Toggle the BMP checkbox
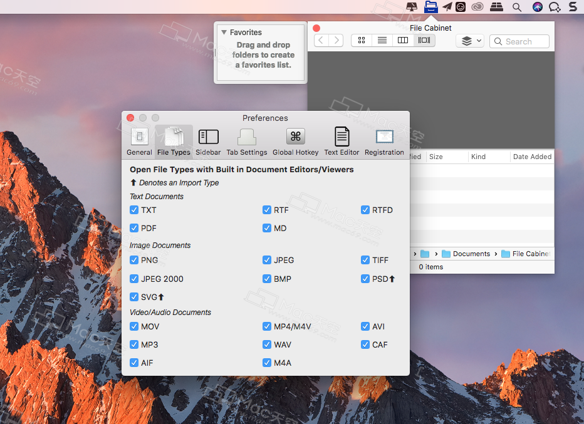The image size is (584, 424). point(267,279)
